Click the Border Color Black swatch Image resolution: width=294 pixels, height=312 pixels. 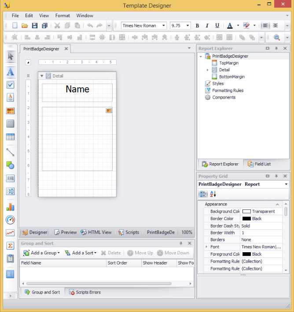point(246,218)
